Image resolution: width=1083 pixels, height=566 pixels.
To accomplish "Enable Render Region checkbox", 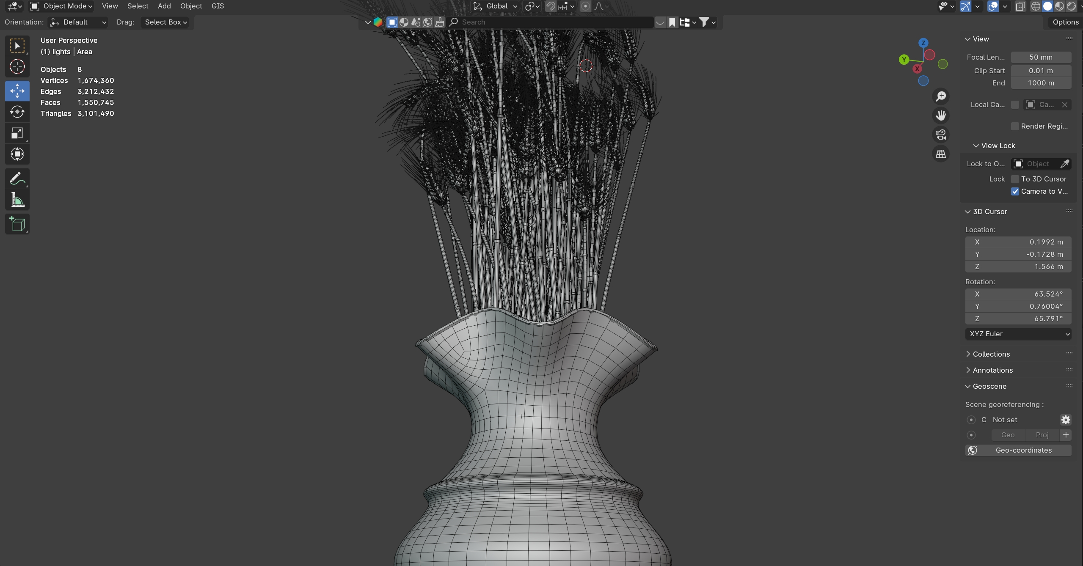I will pyautogui.click(x=1015, y=126).
